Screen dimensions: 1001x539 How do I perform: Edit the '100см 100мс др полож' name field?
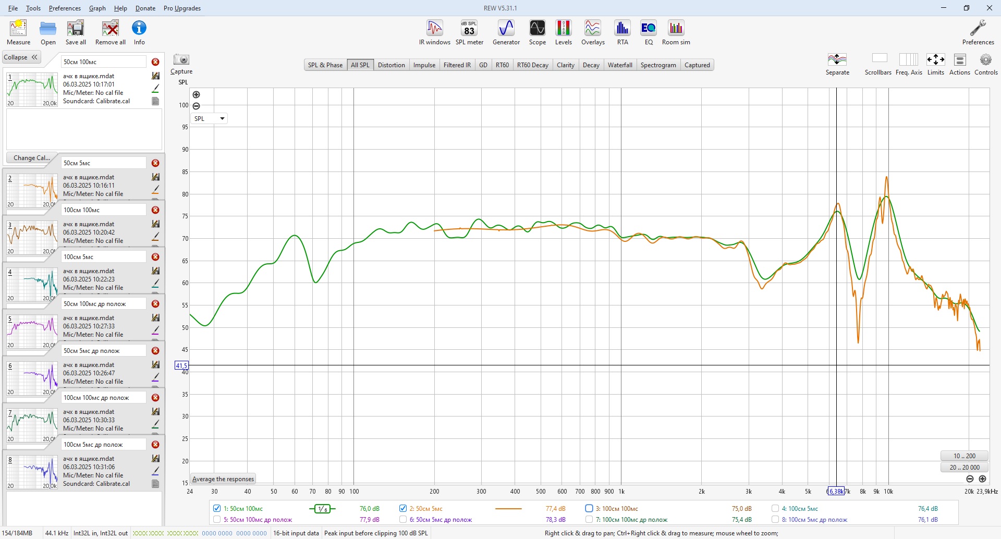(x=104, y=398)
